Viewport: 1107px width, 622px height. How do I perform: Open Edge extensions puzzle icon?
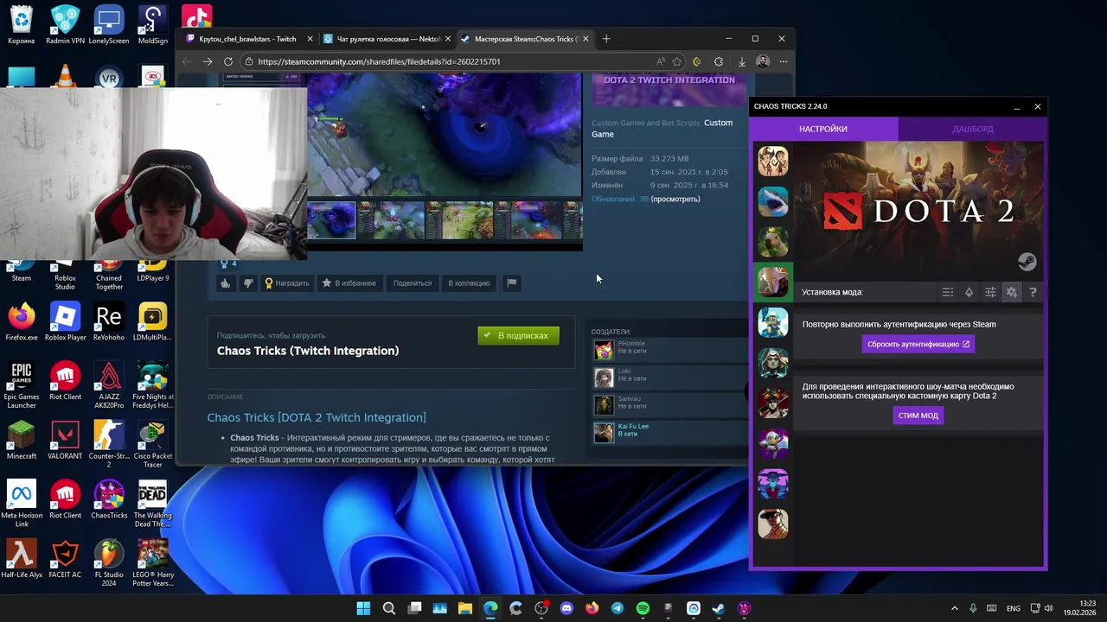pyautogui.click(x=719, y=61)
